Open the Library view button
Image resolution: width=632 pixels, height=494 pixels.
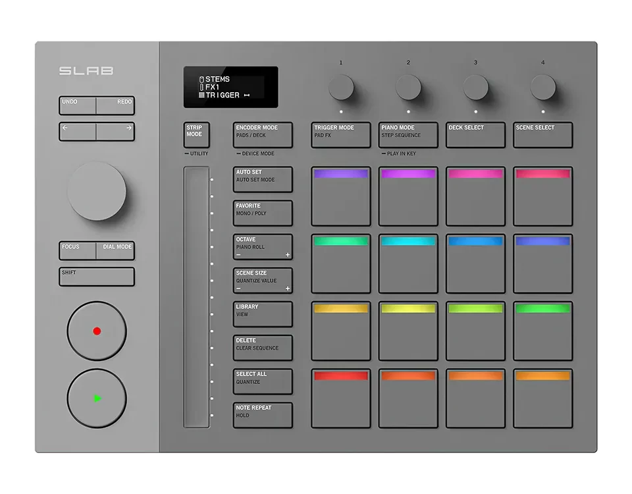click(263, 314)
